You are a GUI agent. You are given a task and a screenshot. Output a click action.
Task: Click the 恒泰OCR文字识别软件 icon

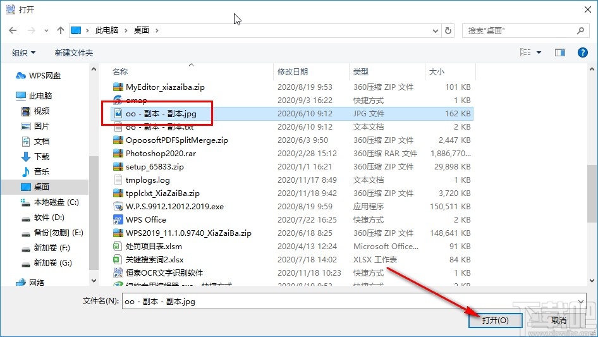[118, 273]
